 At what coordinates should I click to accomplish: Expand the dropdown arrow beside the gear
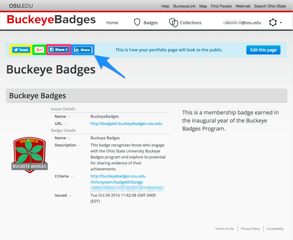point(281,23)
